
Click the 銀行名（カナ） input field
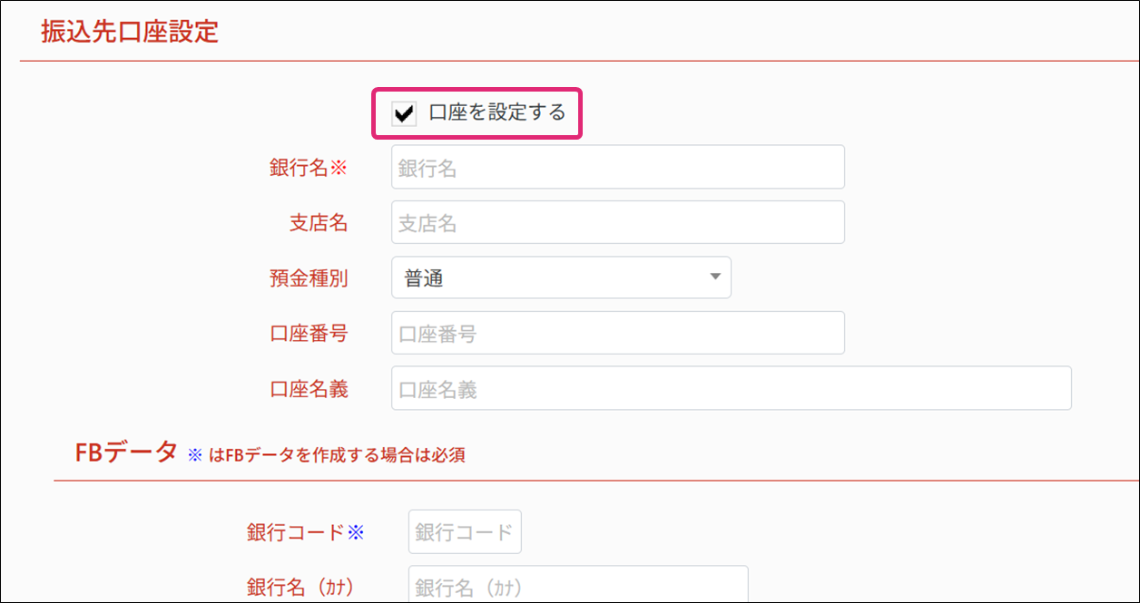(578, 587)
